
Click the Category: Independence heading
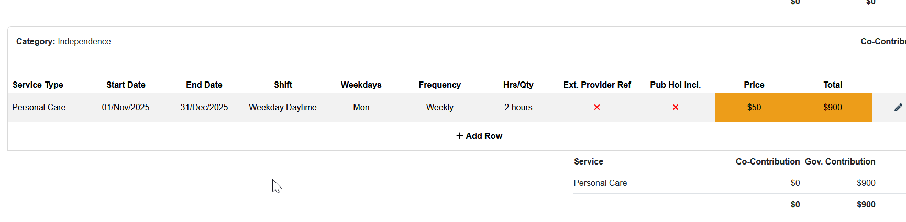click(x=63, y=41)
